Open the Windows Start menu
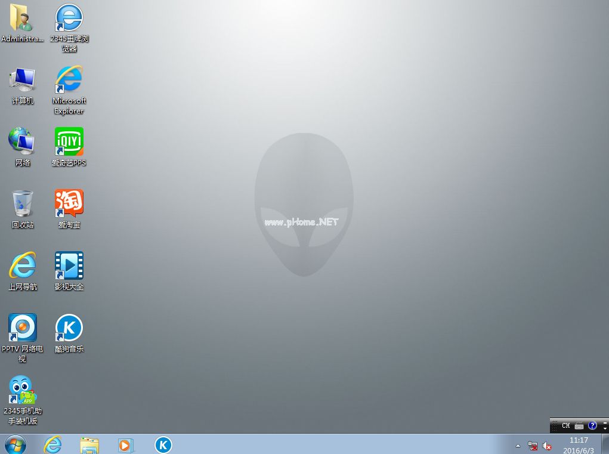Viewport: 609px width, 454px height. [16, 444]
